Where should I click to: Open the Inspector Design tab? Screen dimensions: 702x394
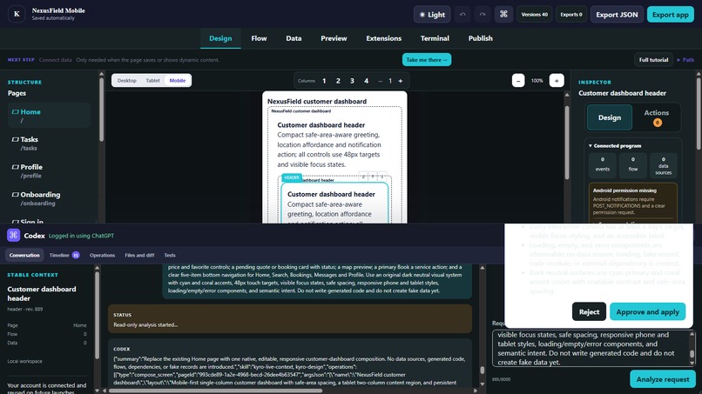pyautogui.click(x=610, y=117)
